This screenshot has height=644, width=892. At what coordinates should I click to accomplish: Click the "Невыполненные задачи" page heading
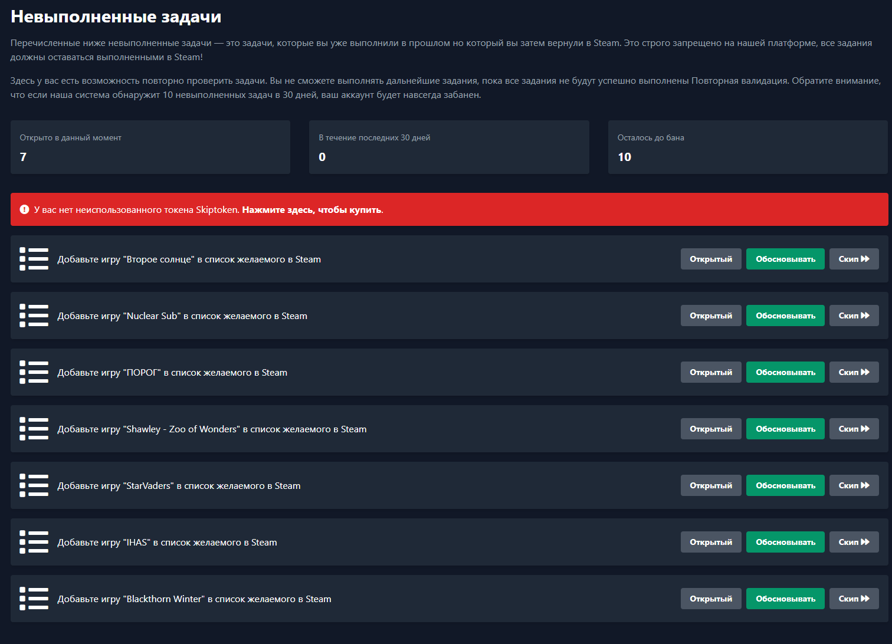(x=116, y=17)
